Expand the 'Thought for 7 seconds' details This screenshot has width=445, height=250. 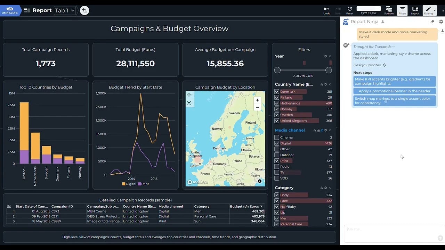tap(374, 47)
